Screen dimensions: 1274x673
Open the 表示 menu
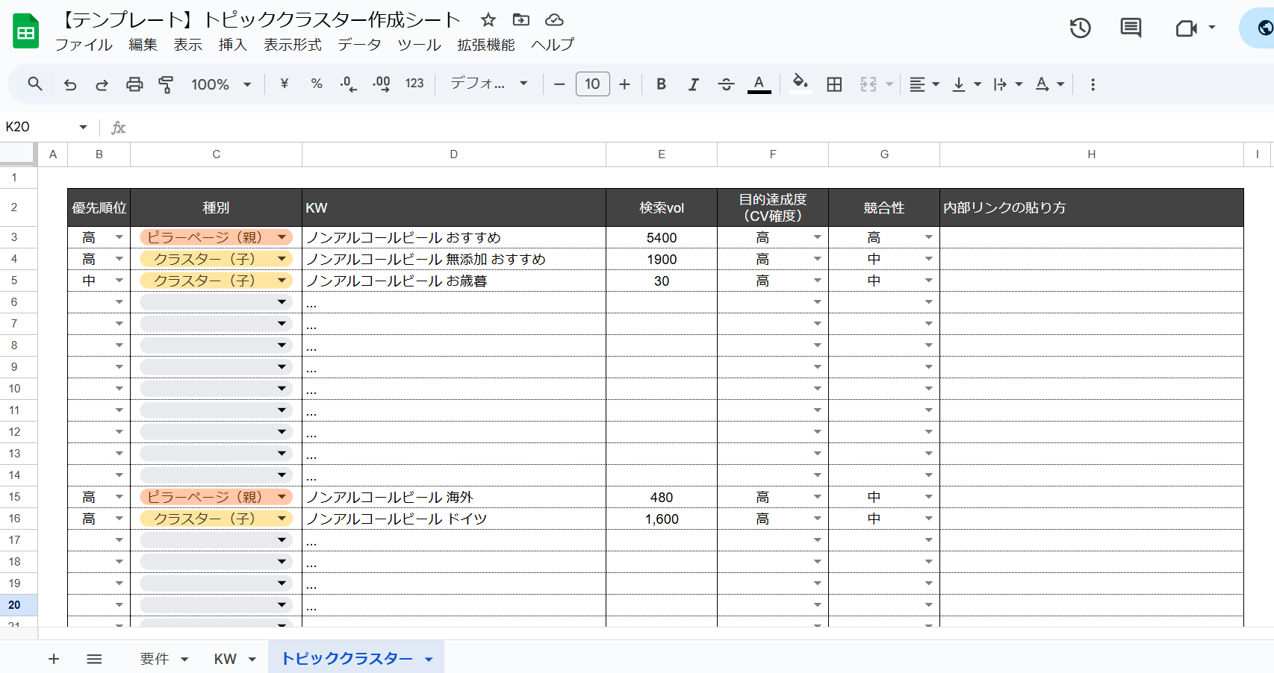click(x=187, y=45)
